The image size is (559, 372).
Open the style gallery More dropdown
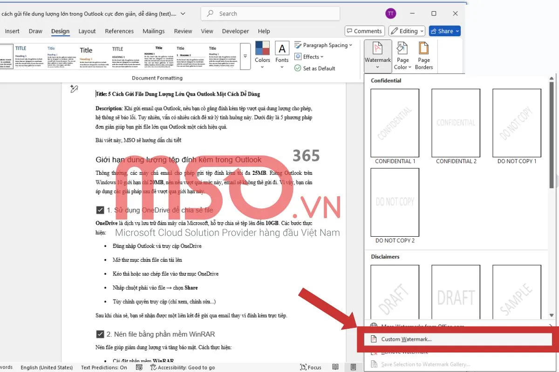click(245, 56)
